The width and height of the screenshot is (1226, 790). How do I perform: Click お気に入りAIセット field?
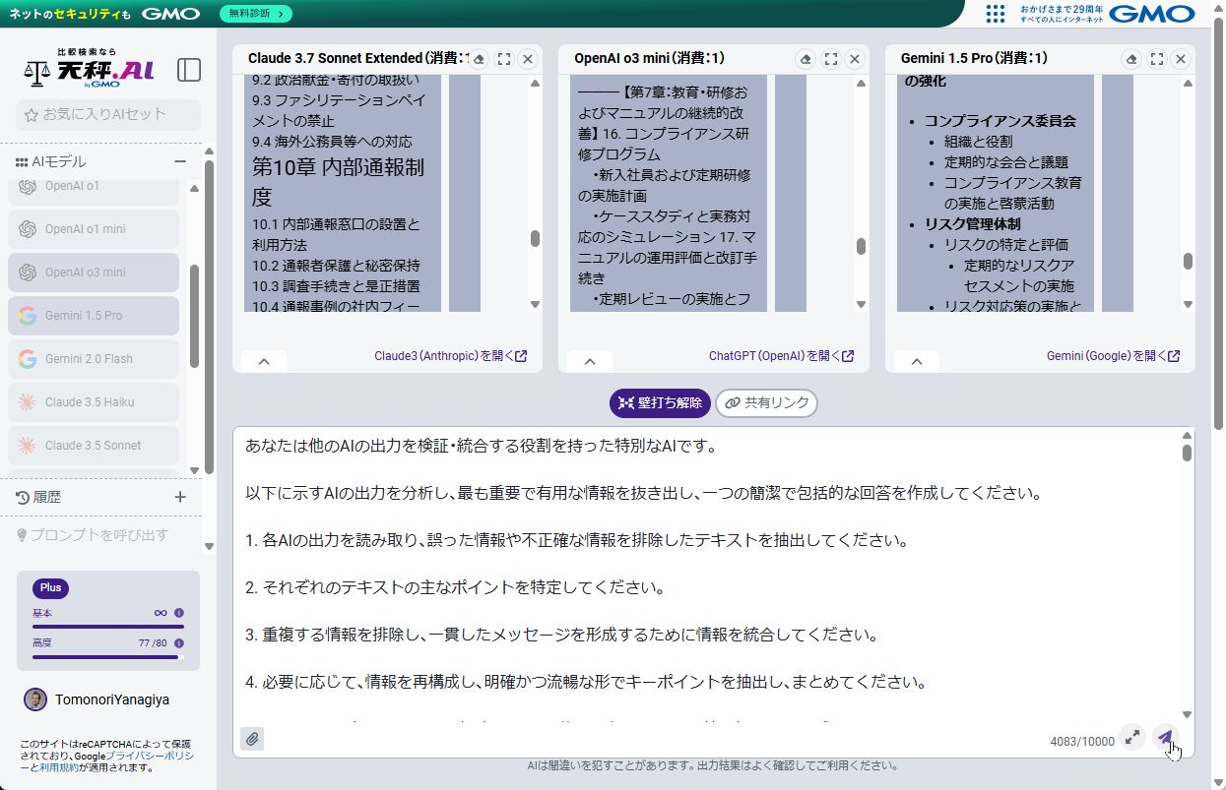[x=108, y=114]
